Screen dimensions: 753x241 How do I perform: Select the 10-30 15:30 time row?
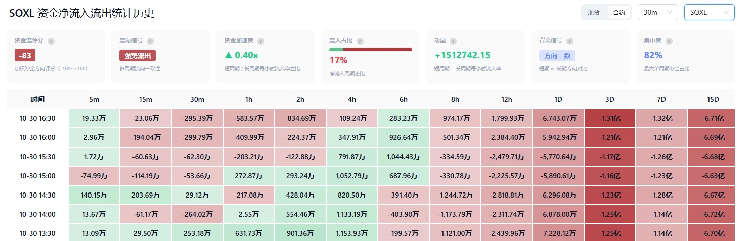[x=371, y=157]
